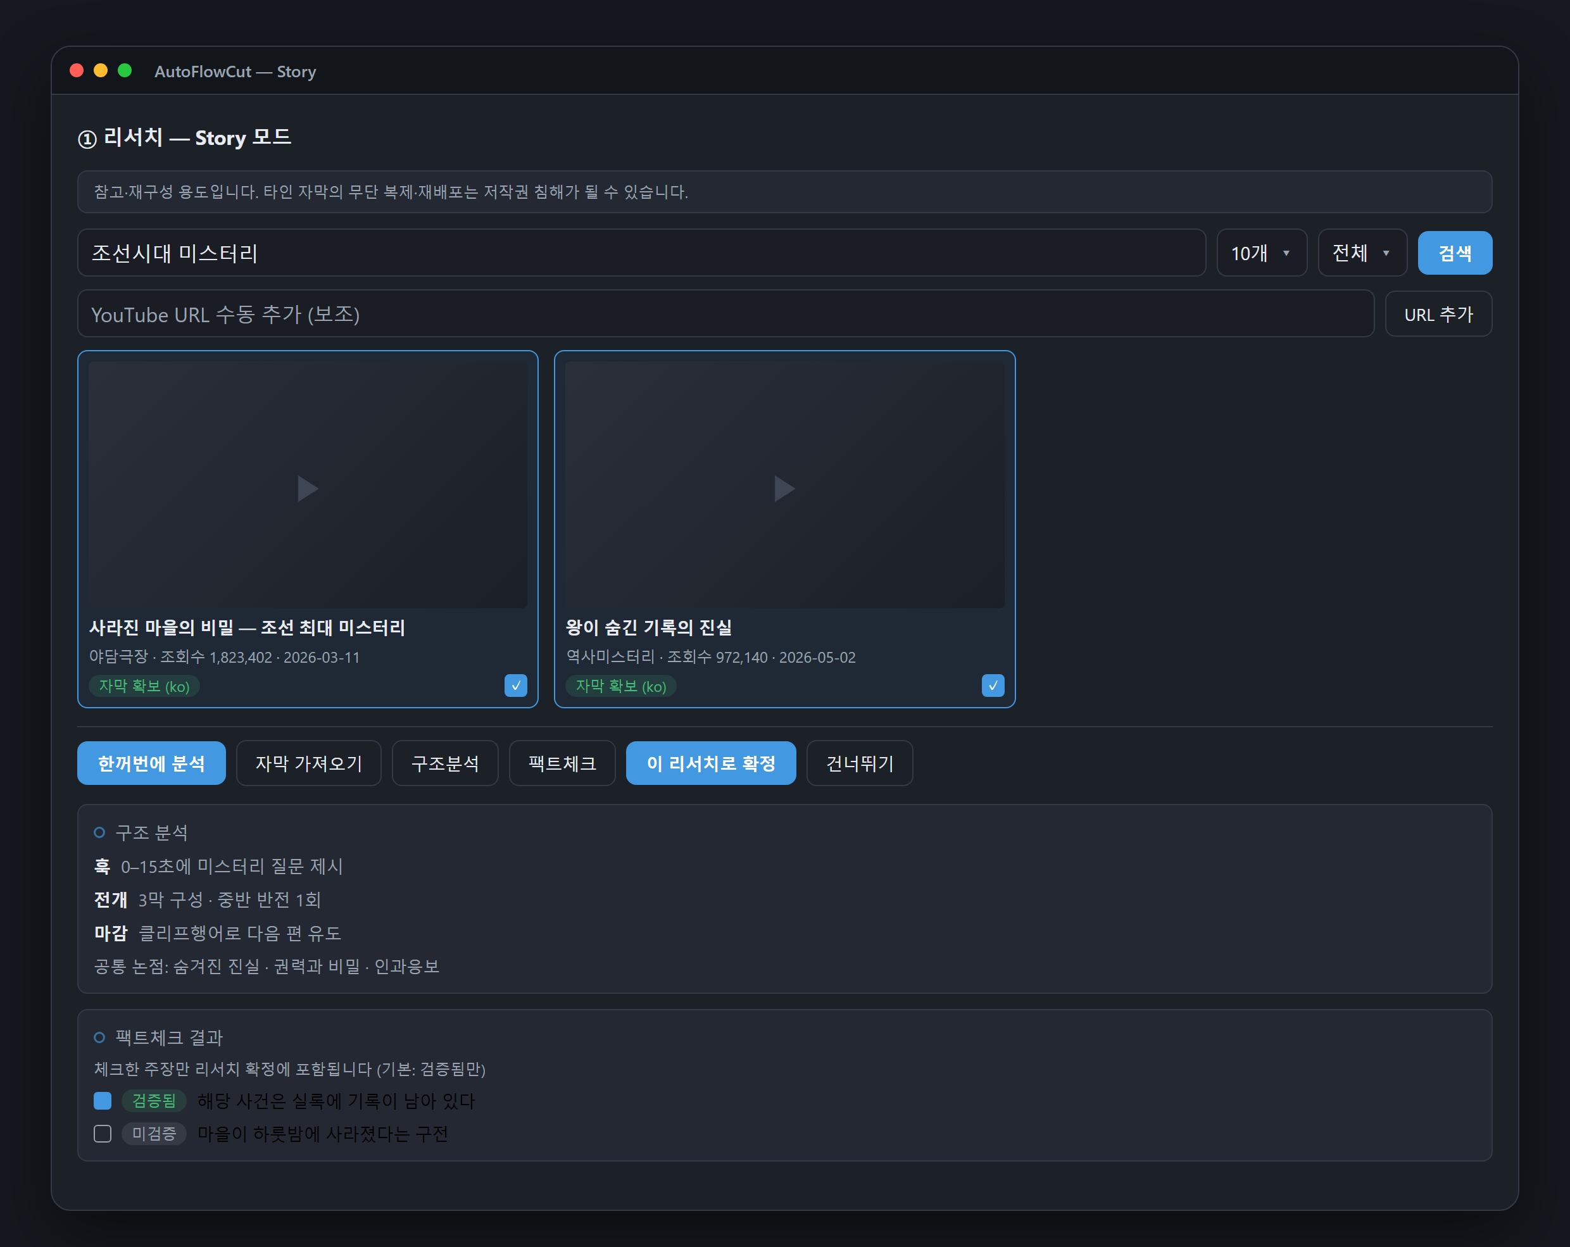This screenshot has width=1570, height=1247.
Task: Click the URL 추가 button
Action: [1438, 314]
